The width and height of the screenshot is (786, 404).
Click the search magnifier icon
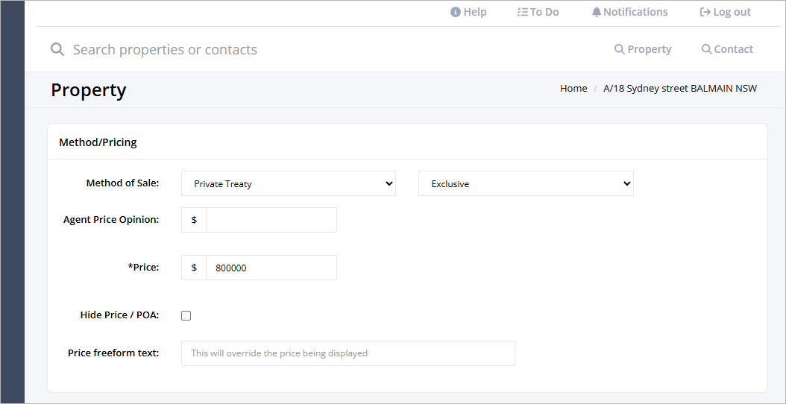coord(57,49)
